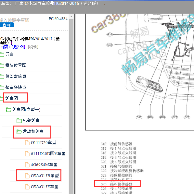Click the 刷新 refresh link
The width and height of the screenshot is (194, 194).
(33, 47)
